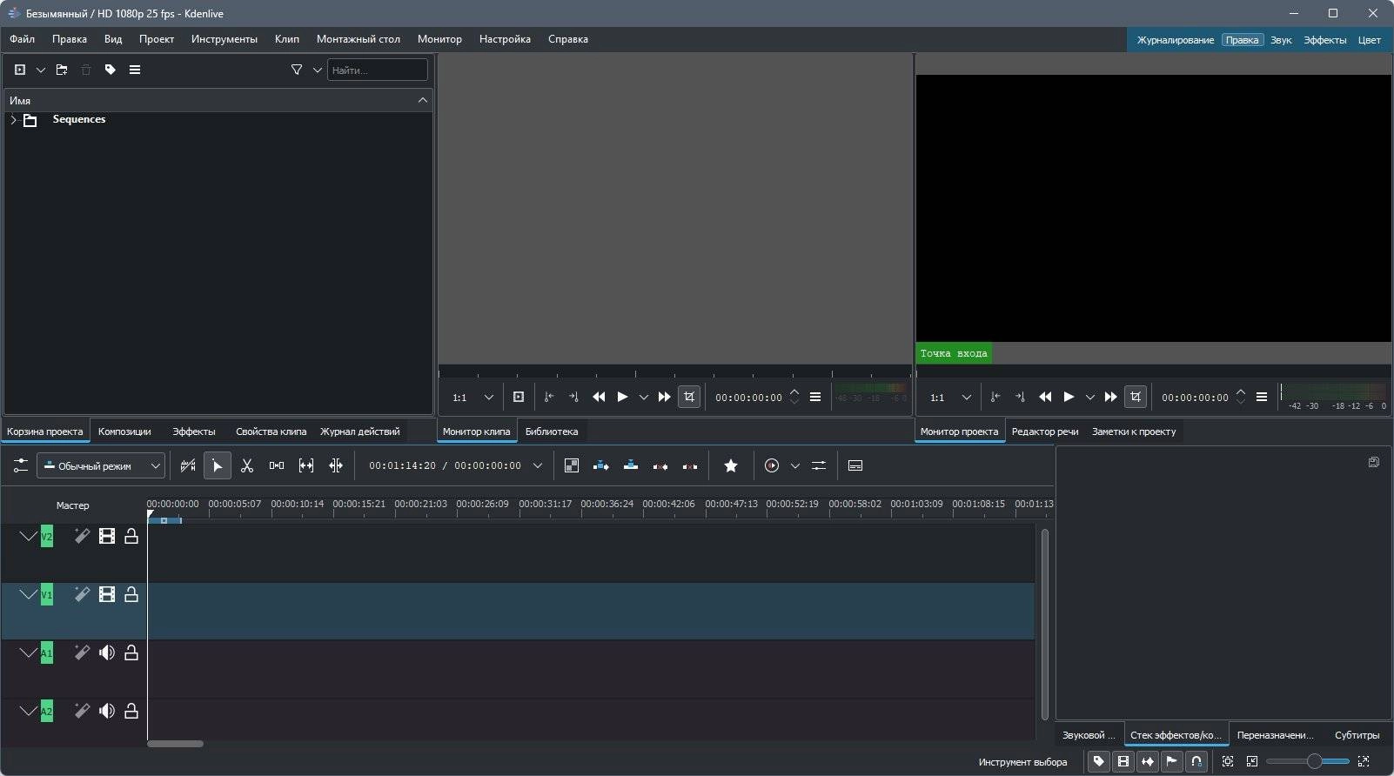Fit zoom to project in status bar
Screen dimensions: 1394x776
click(x=1228, y=762)
